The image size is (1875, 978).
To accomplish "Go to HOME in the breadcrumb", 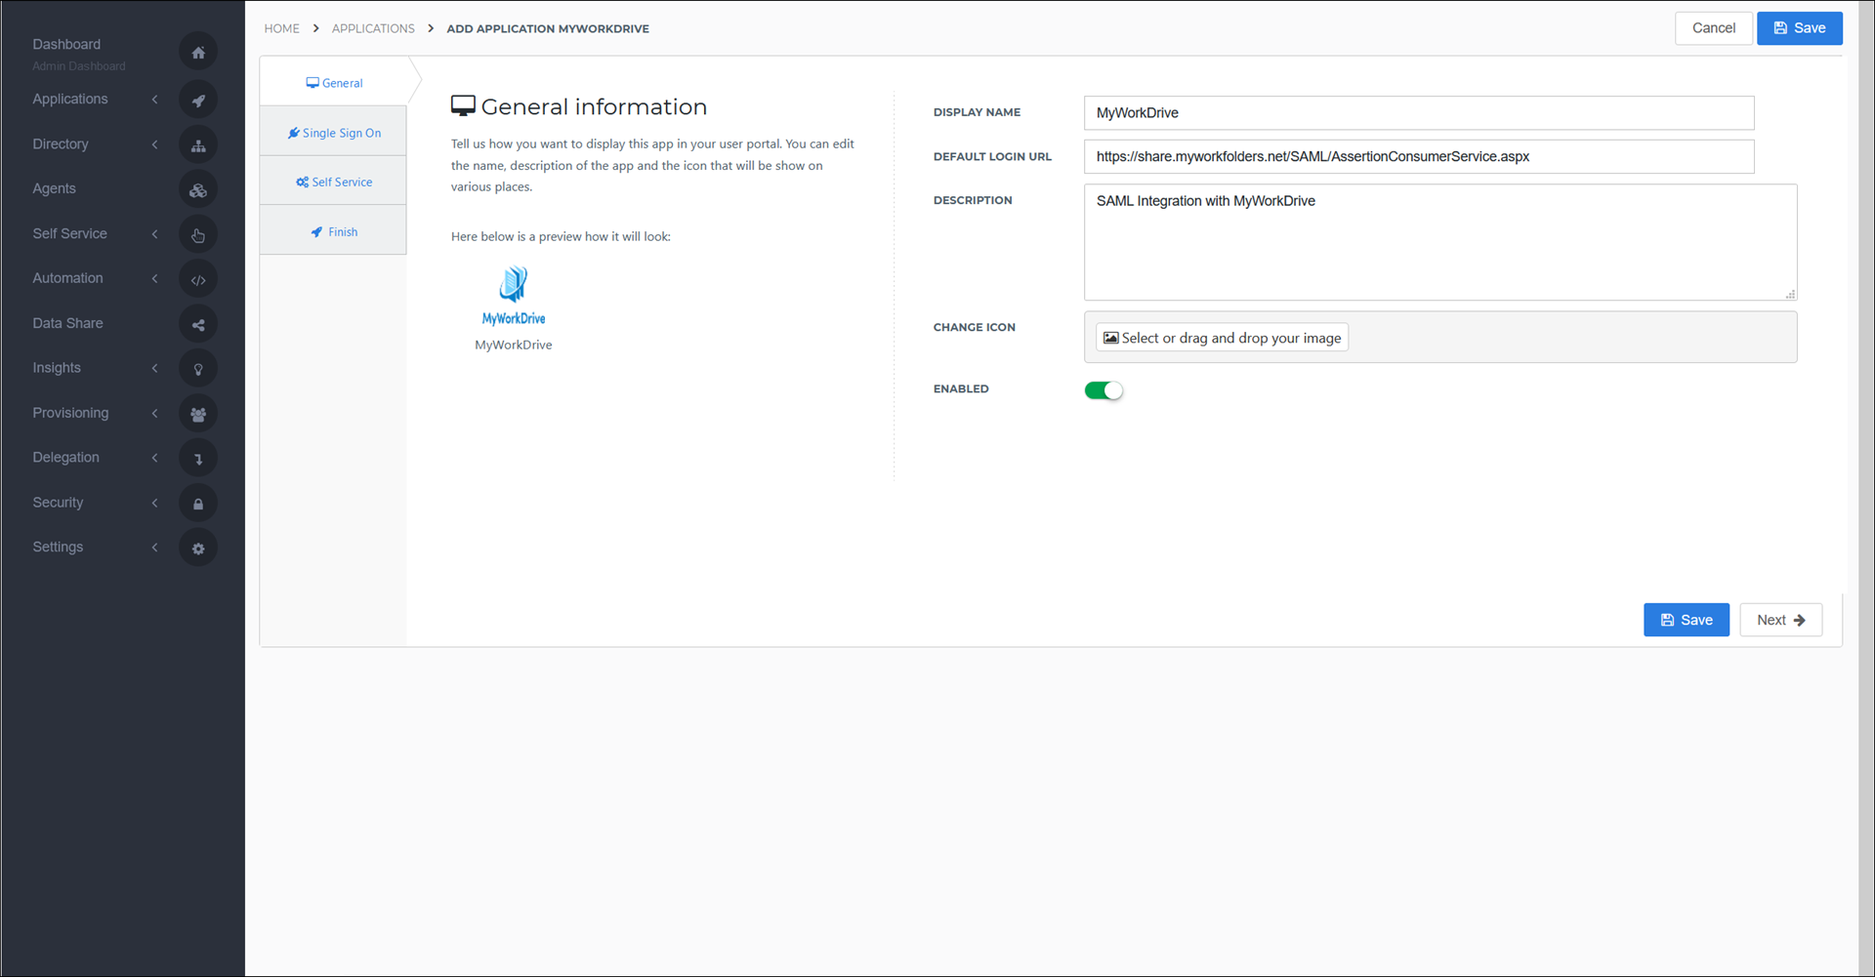I will tap(282, 28).
